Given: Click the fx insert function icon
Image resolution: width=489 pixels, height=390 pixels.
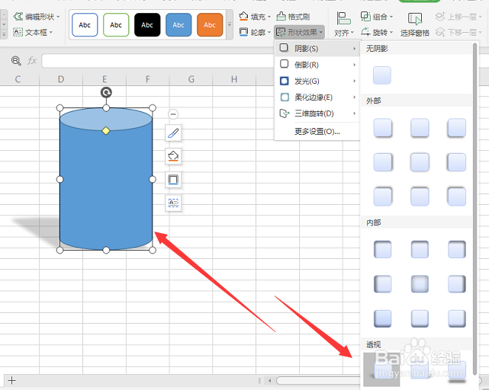Looking at the screenshot, I should coord(32,60).
